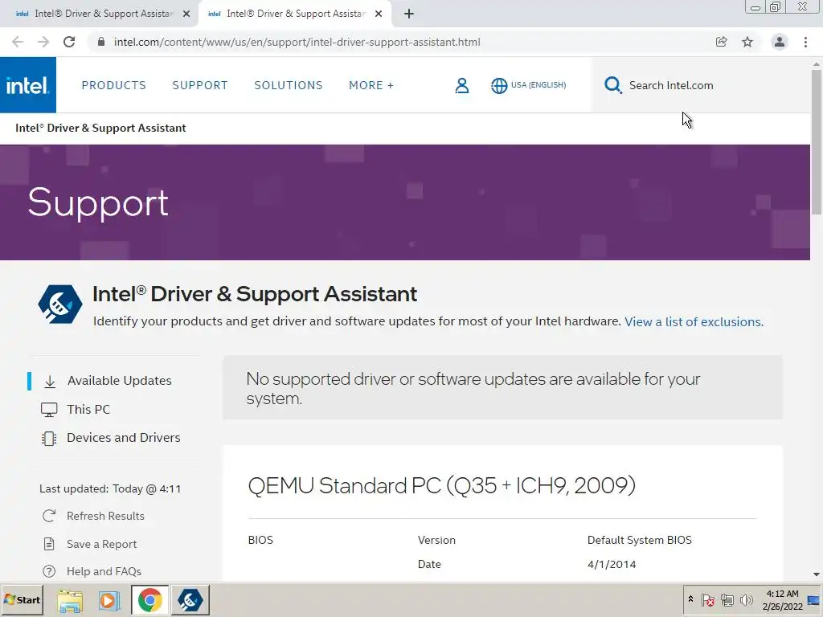This screenshot has width=823, height=617.
Task: Click the Devices and Drivers chip icon
Action: [49, 438]
